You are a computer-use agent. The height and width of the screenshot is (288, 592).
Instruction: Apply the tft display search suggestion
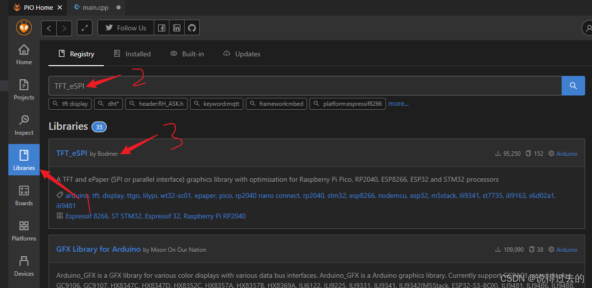pyautogui.click(x=71, y=104)
